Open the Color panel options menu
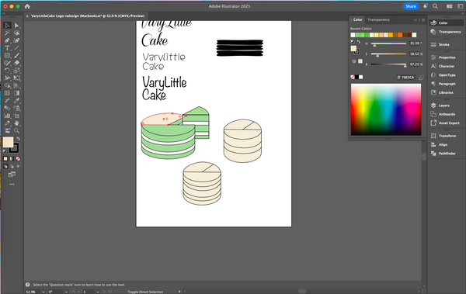 423,20
